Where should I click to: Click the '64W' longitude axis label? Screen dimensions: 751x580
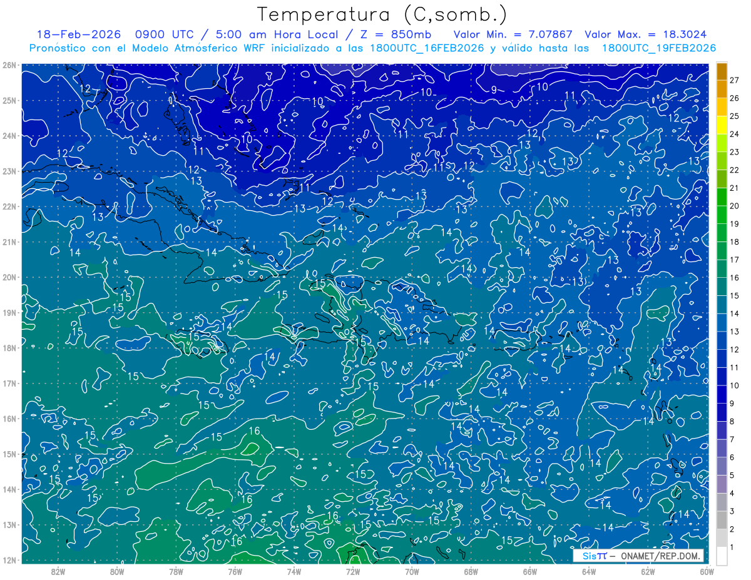588,572
